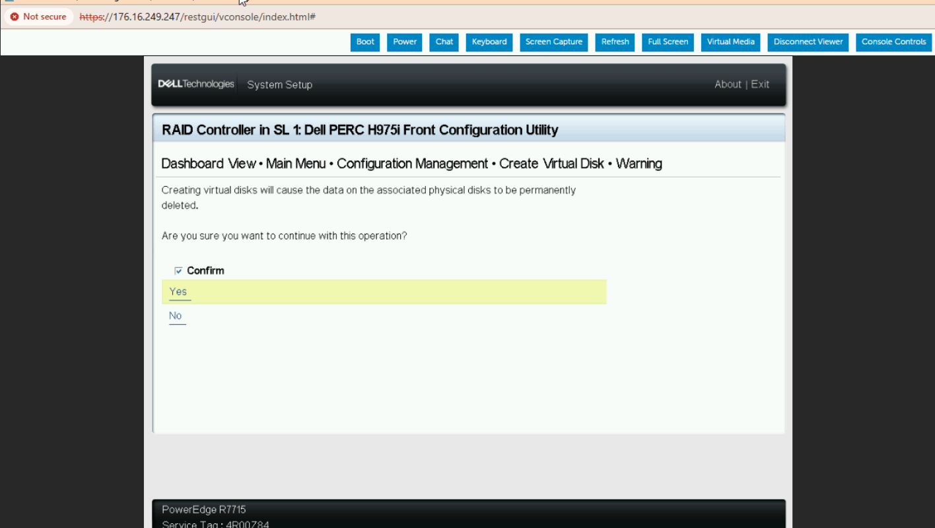935x528 pixels.
Task: Open the Power control options
Action: point(405,42)
